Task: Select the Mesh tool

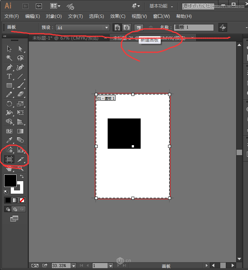Action: pyautogui.click(x=9, y=131)
